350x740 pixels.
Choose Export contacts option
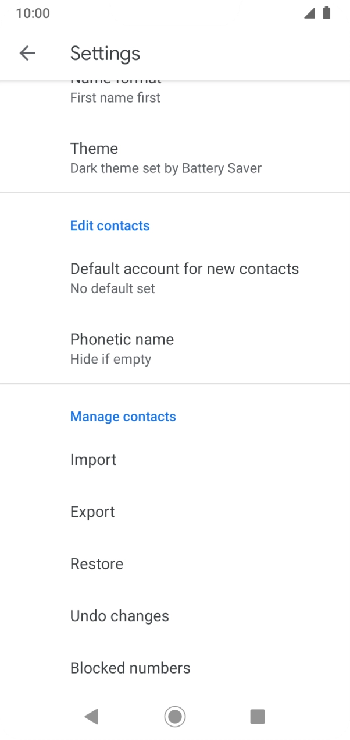click(x=92, y=512)
